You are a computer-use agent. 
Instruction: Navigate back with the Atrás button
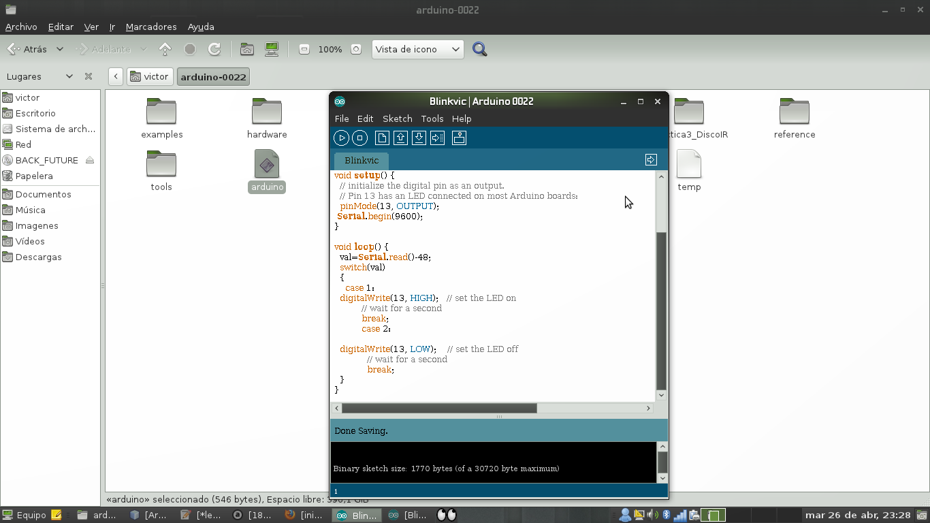[x=29, y=48]
